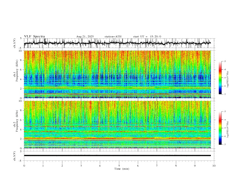This screenshot has height=186, width=241.
Task: Click the ch.3 voltage trace line
Action: [117, 156]
